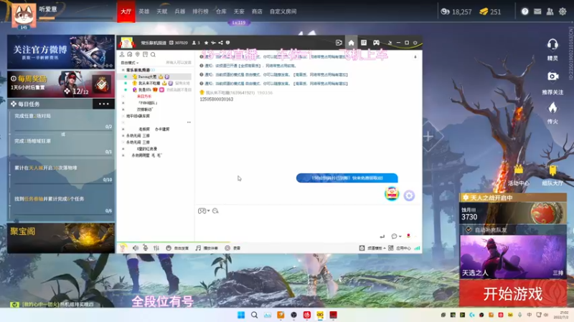Click the home icon in YY title bar
This screenshot has height=322, width=574.
pos(351,43)
